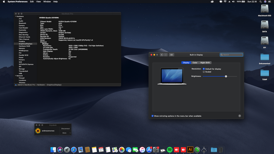Click volume speaker icon in menu bar

(x=233, y=2)
